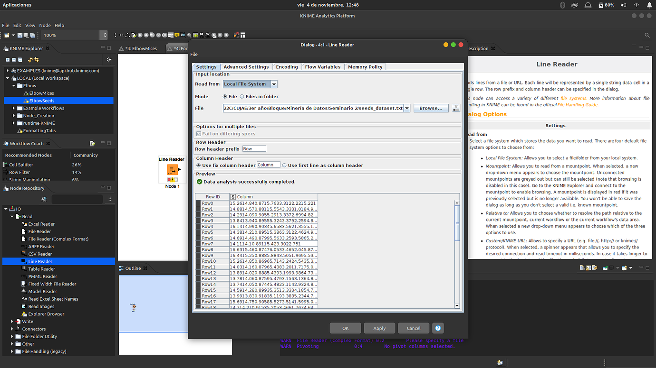
Task: Click the Workflow Coach configure icon
Action: 92,143
